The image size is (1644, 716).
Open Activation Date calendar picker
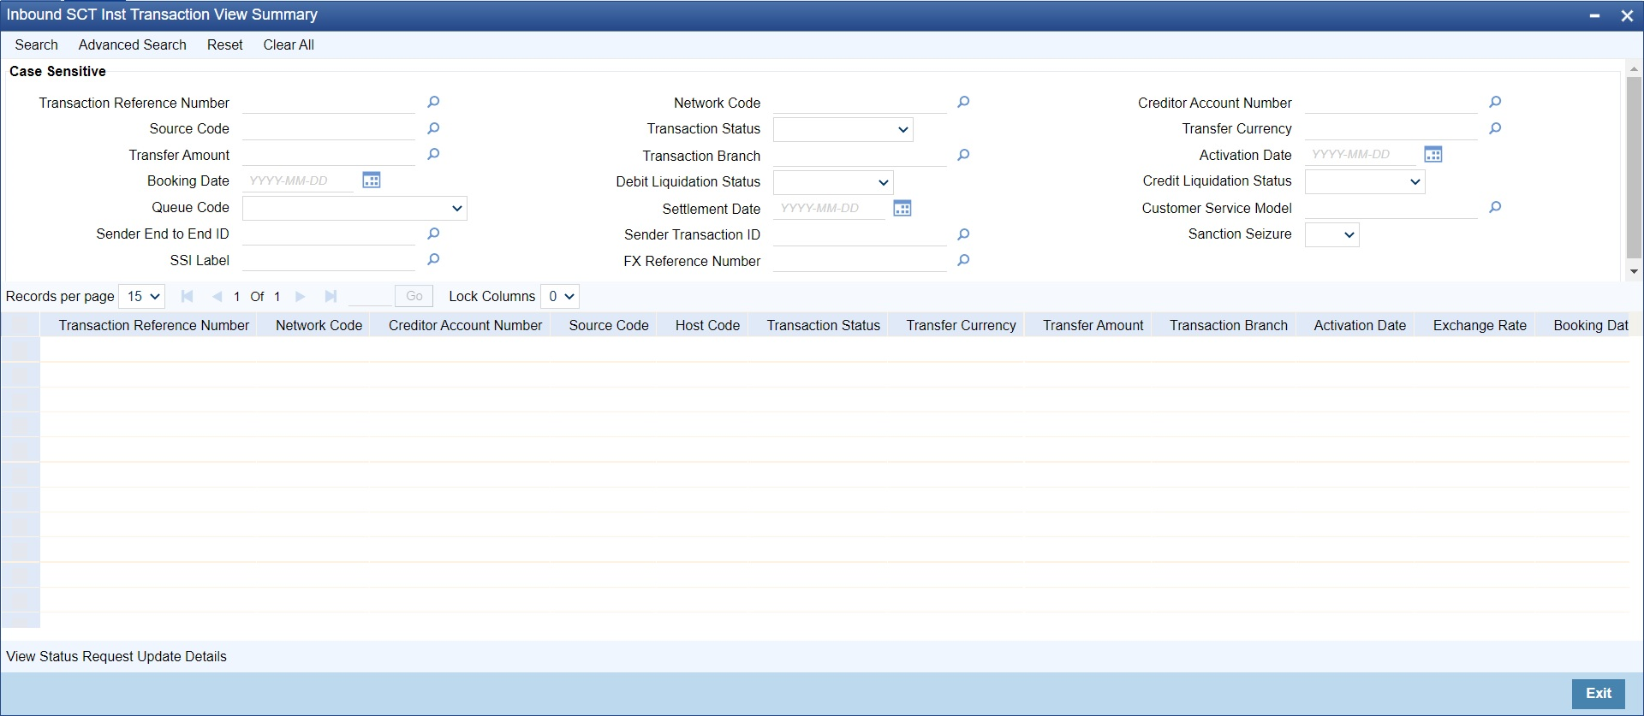[1433, 154]
